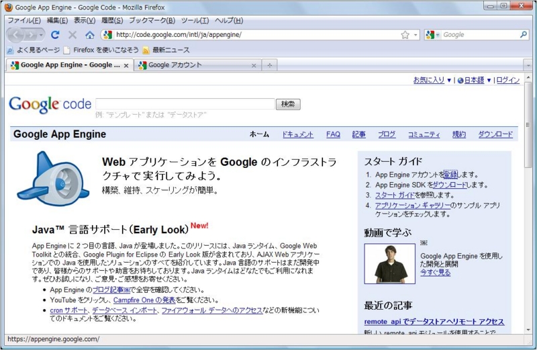The width and height of the screenshot is (537, 350).
Task: Open the 表示(V) menu
Action: pyautogui.click(x=85, y=21)
